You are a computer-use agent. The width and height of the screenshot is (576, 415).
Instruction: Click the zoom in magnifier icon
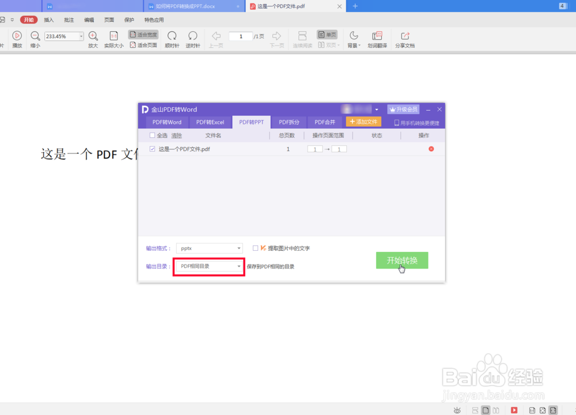93,36
